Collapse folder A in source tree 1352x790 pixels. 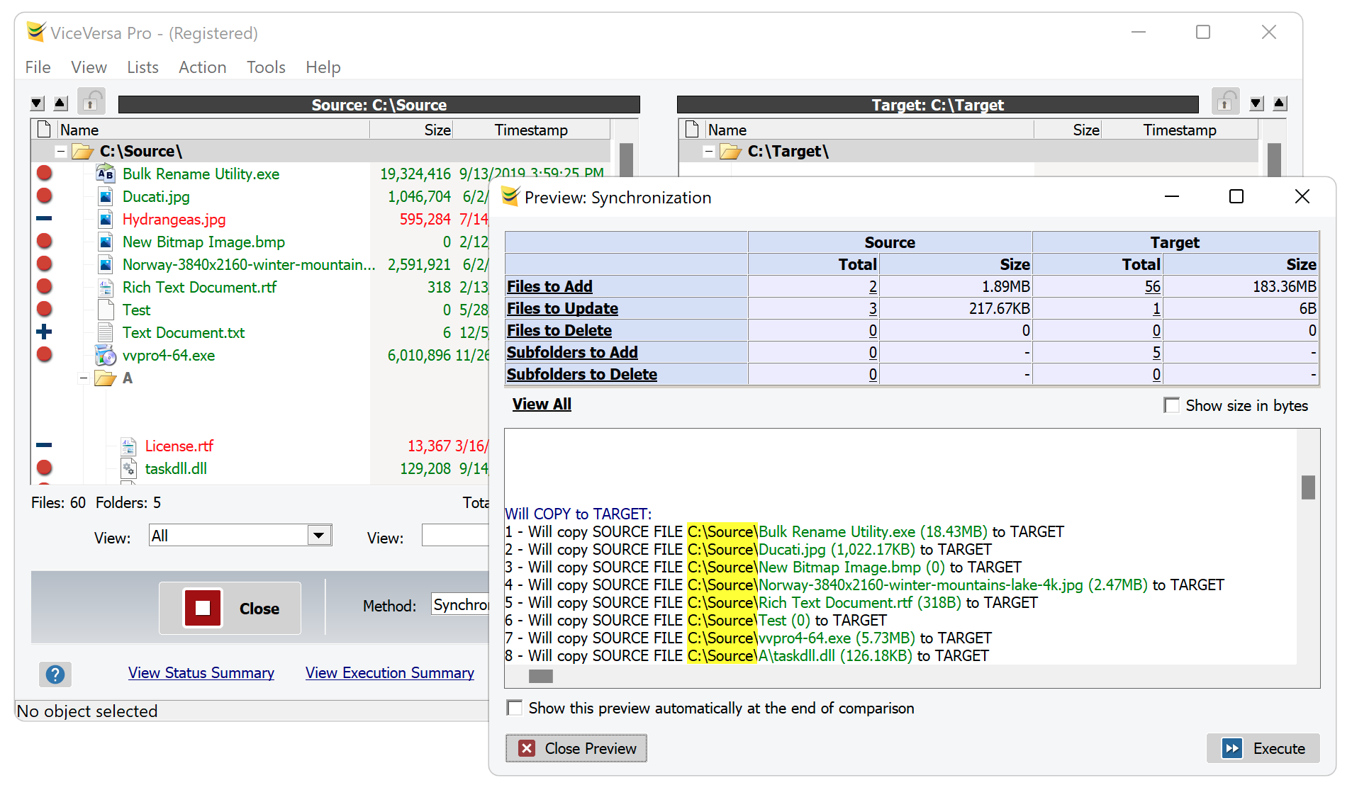click(84, 378)
